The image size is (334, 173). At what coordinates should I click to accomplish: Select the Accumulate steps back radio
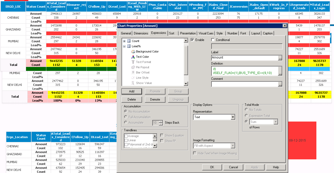coord(126,123)
